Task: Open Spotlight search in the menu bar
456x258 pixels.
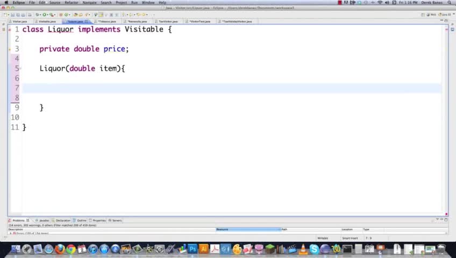Action: [x=450, y=2]
